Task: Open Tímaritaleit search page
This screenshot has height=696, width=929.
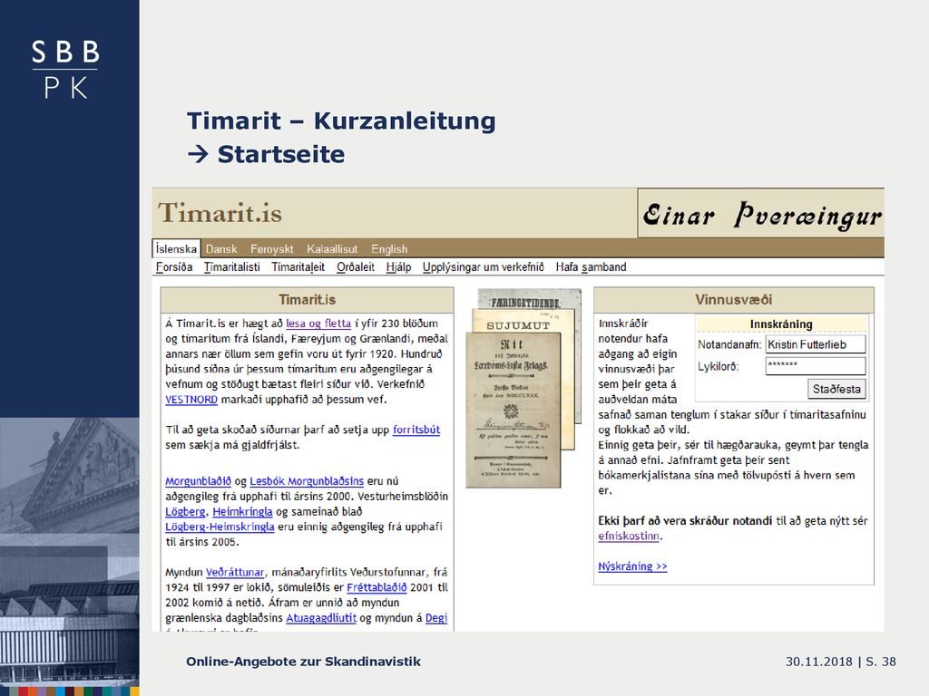Action: (x=298, y=267)
